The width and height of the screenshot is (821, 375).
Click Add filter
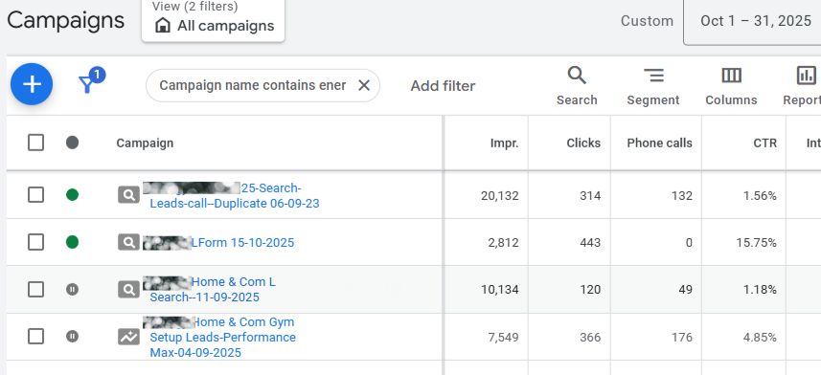443,86
